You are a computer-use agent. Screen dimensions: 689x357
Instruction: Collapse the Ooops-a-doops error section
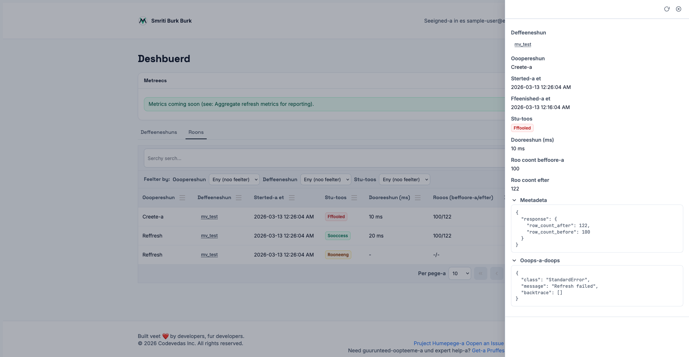coord(514,260)
